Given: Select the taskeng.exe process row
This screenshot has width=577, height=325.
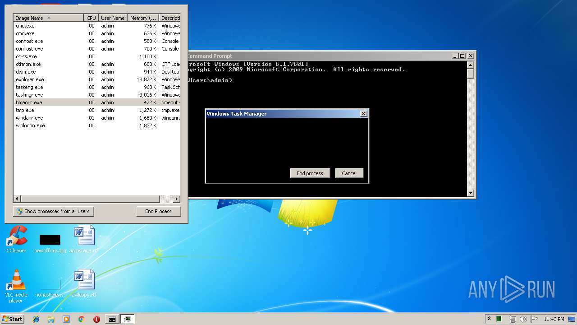Looking at the screenshot, I should point(97,87).
